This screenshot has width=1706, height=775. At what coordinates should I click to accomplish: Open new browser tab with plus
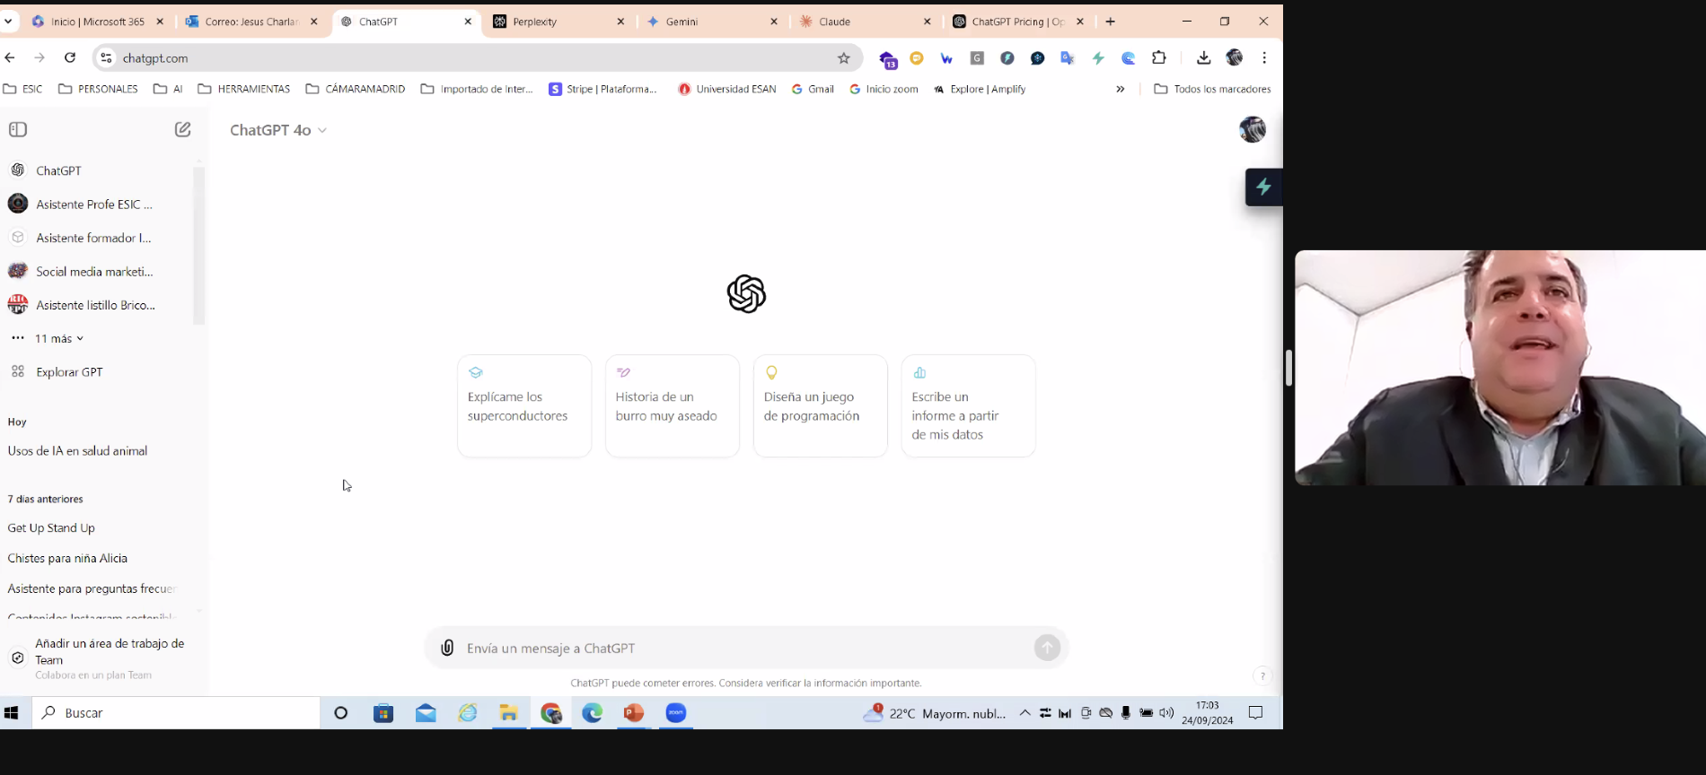(1111, 22)
